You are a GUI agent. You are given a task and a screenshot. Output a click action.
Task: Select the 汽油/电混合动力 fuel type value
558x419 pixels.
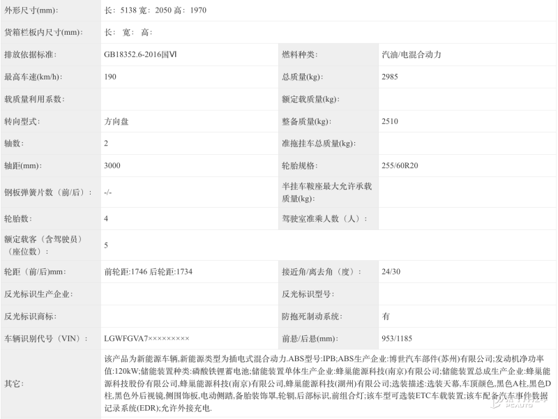point(412,54)
